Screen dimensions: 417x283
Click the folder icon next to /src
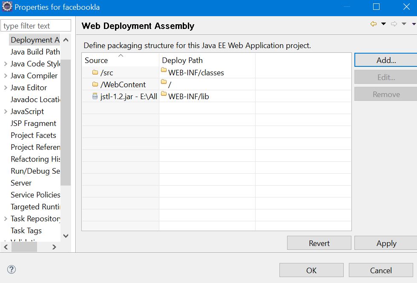pos(95,72)
